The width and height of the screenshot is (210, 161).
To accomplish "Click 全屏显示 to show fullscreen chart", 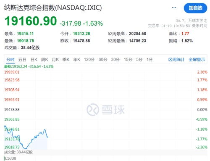I will pyautogui.click(x=197, y=60).
